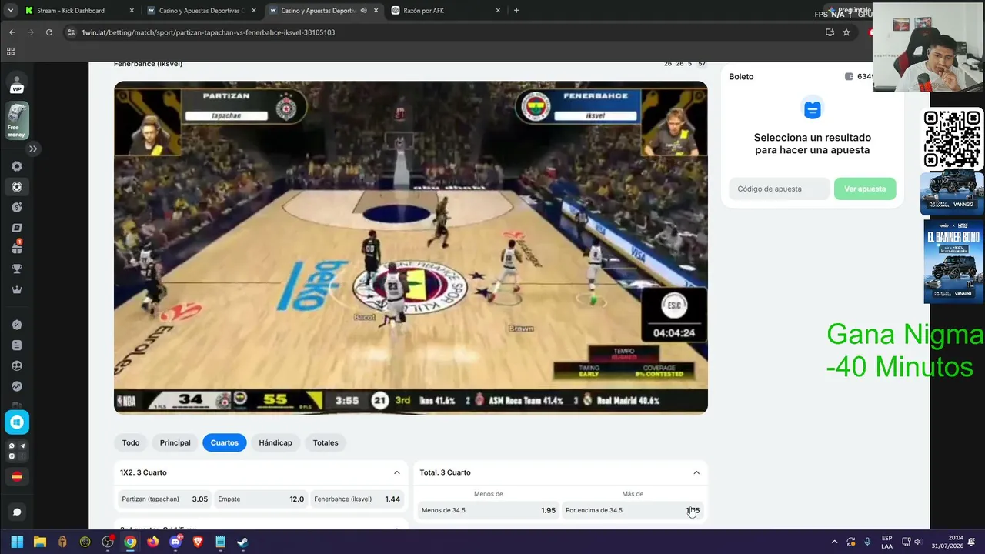Close the Razón por AFK tab

pyautogui.click(x=498, y=11)
